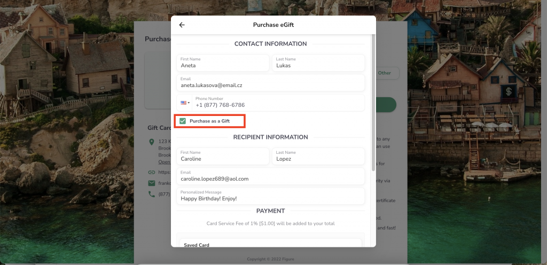Click the contact Email field aneta.lukasova@email.cz
Screen dimensions: 547x265
pyautogui.click(x=270, y=83)
